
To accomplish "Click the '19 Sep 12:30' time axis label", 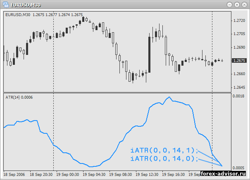I will coord(147,175).
